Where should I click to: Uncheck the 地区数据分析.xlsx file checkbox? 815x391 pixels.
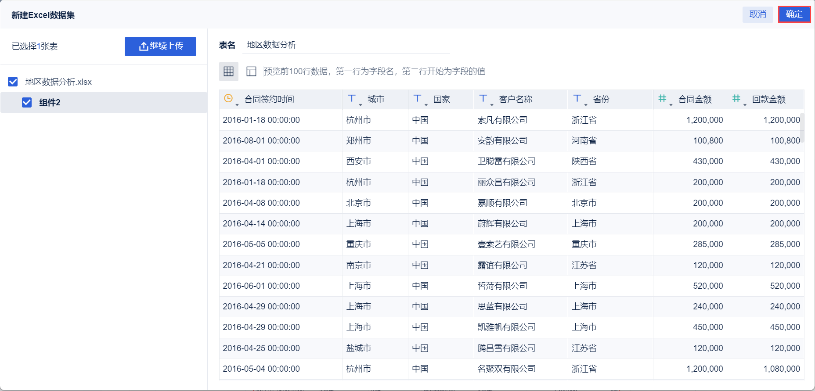tap(13, 82)
